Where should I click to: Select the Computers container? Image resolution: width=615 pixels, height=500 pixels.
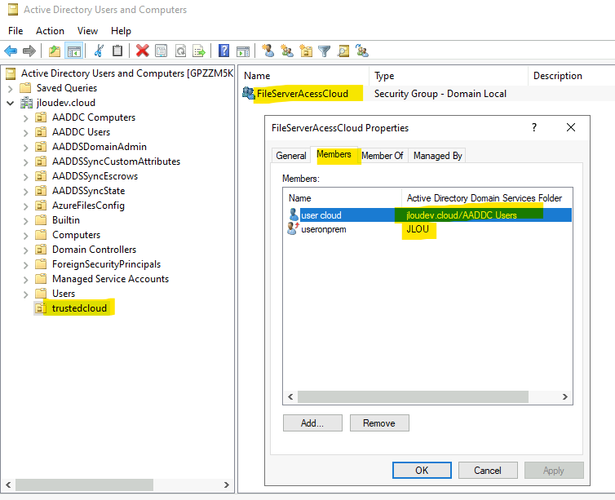point(76,235)
